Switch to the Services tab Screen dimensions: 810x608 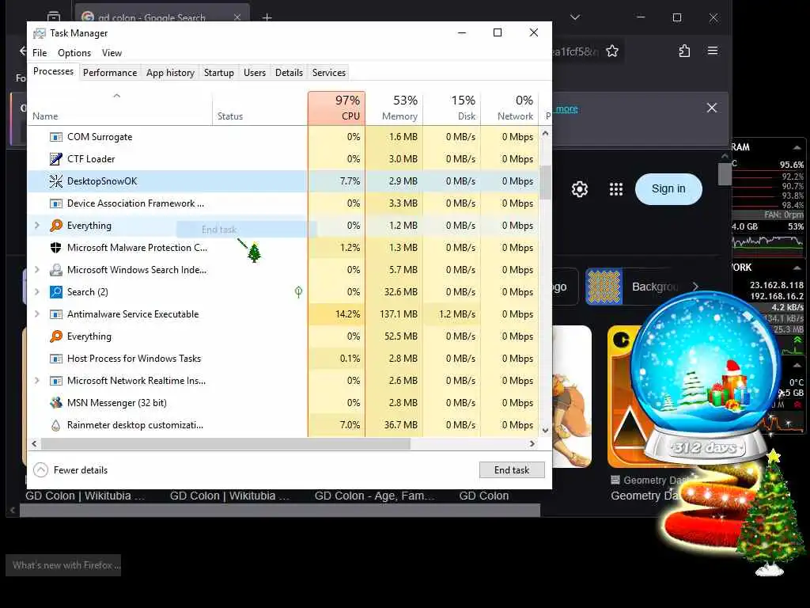(328, 73)
